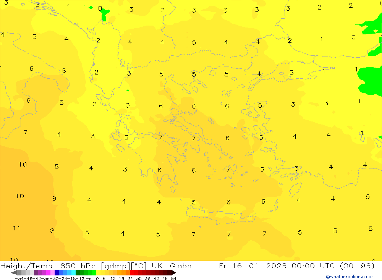Click the 'UK-Global' model name label
Viewport: 382px width, 280px height.
click(x=173, y=266)
